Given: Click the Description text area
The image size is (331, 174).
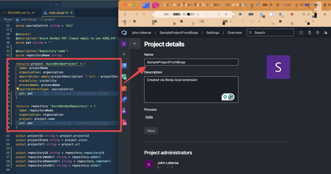Looking at the screenshot, I should [x=191, y=89].
